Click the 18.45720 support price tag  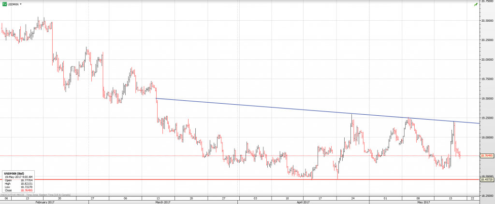486,179
